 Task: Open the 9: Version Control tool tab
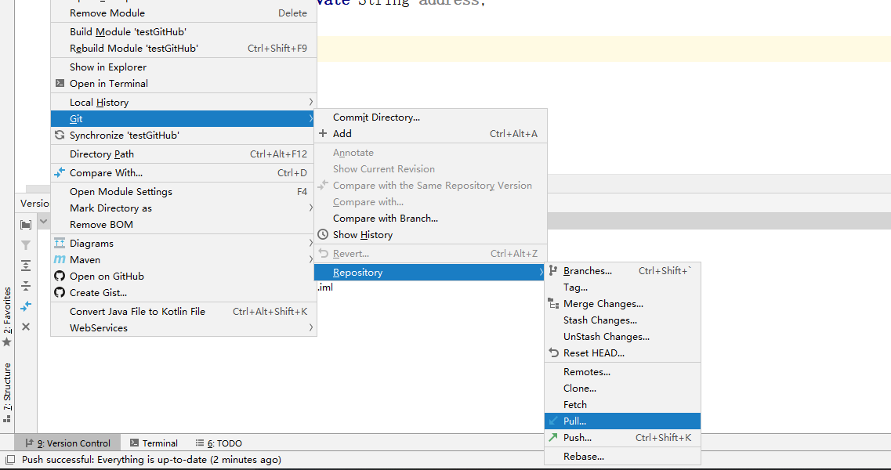click(x=67, y=443)
